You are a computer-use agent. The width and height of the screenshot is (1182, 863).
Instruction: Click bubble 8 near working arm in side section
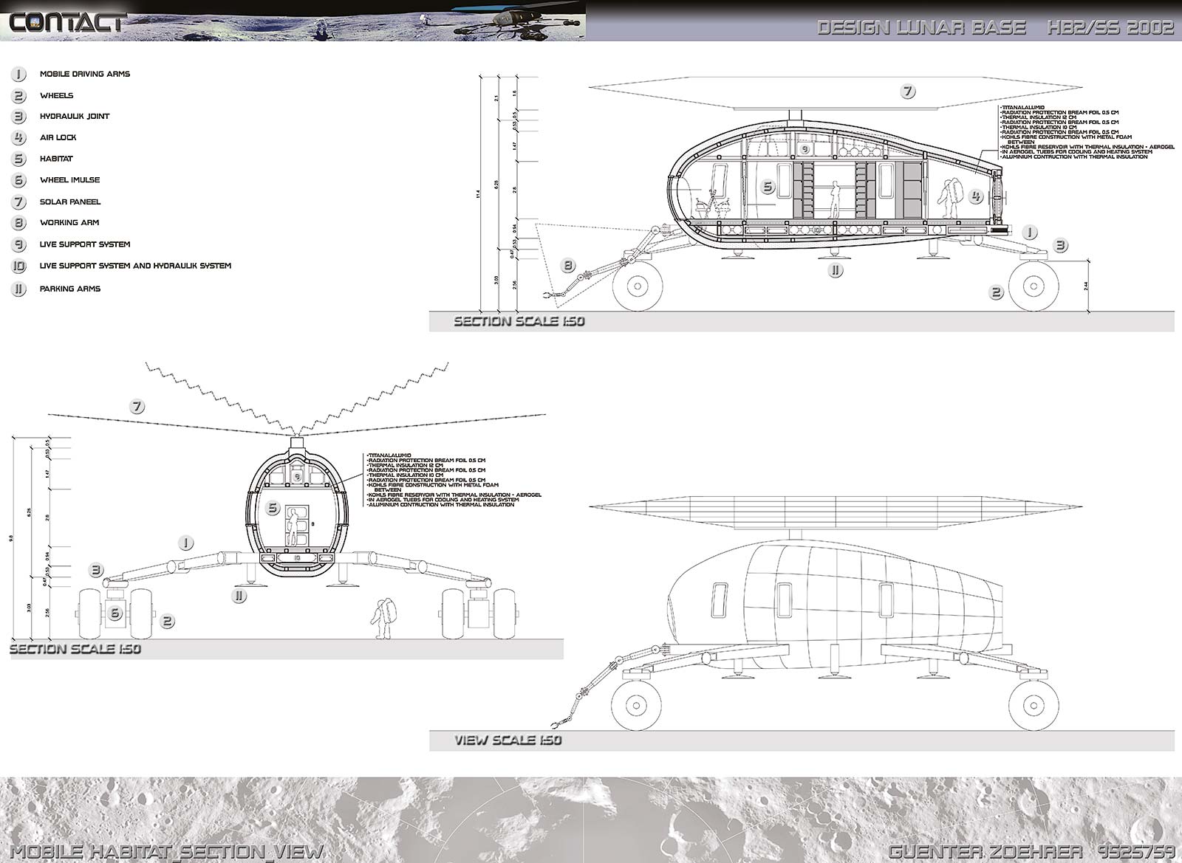pyautogui.click(x=567, y=266)
